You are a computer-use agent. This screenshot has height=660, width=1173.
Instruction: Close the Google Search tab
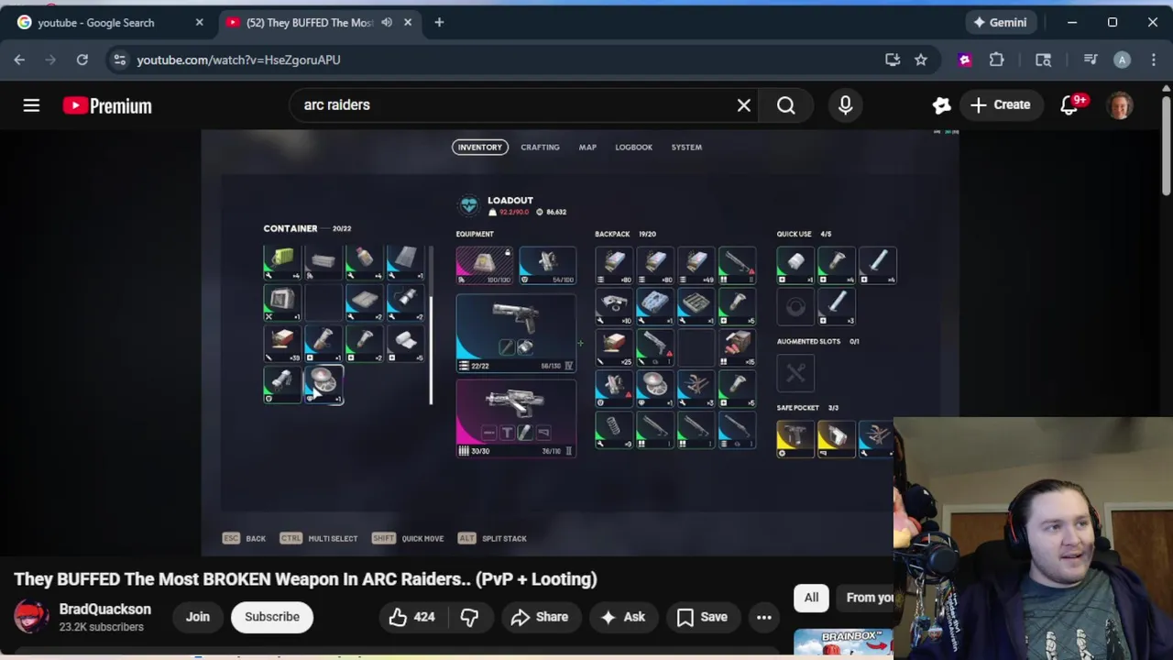click(199, 23)
